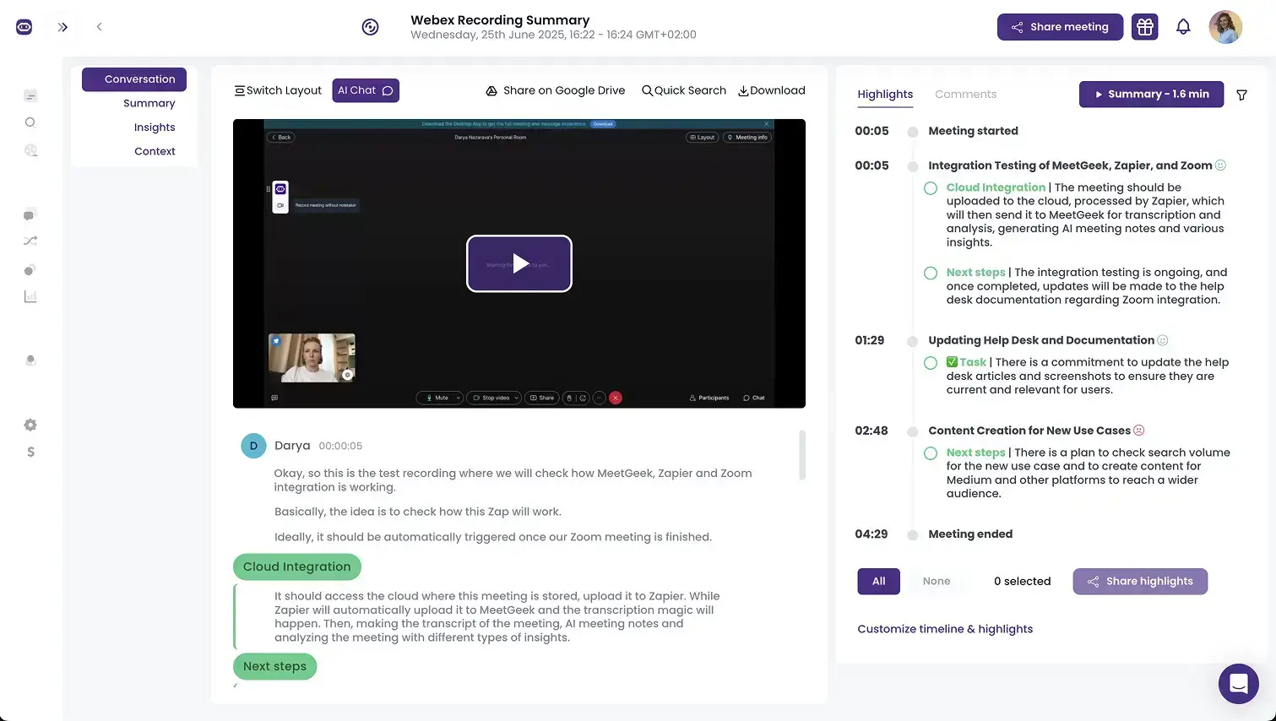Open the rewards gift icon in header
The width and height of the screenshot is (1276, 721).
[x=1144, y=26]
